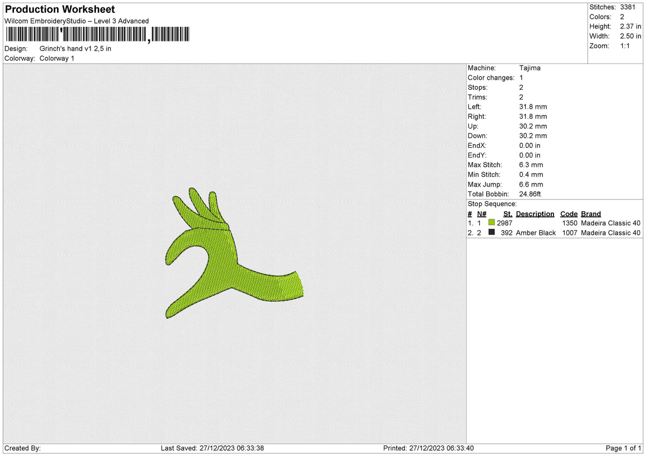Select 'Page 1 of 1' in footer
Viewport: 646px width, 456px height.
(x=623, y=448)
